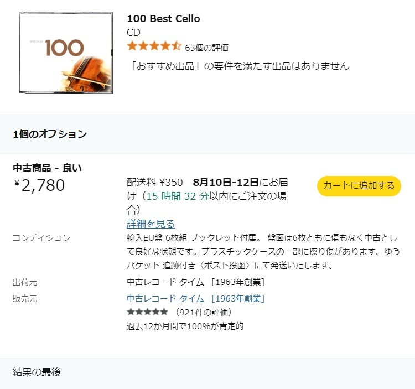Click the seller's gray five-star rating

click(147, 312)
